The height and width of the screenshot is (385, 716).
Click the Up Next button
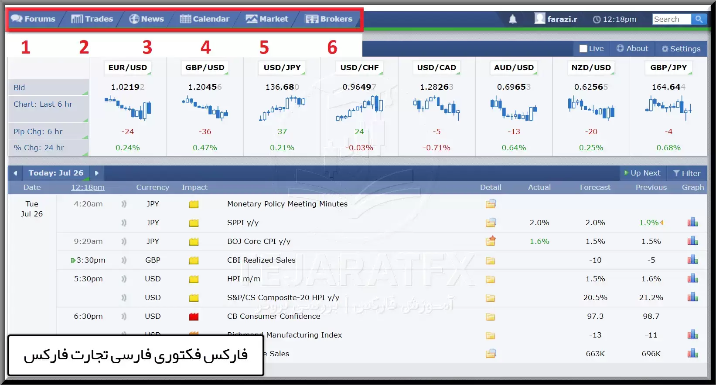642,173
